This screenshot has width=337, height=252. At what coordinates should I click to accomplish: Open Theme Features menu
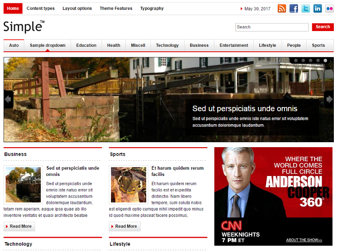pos(116,9)
